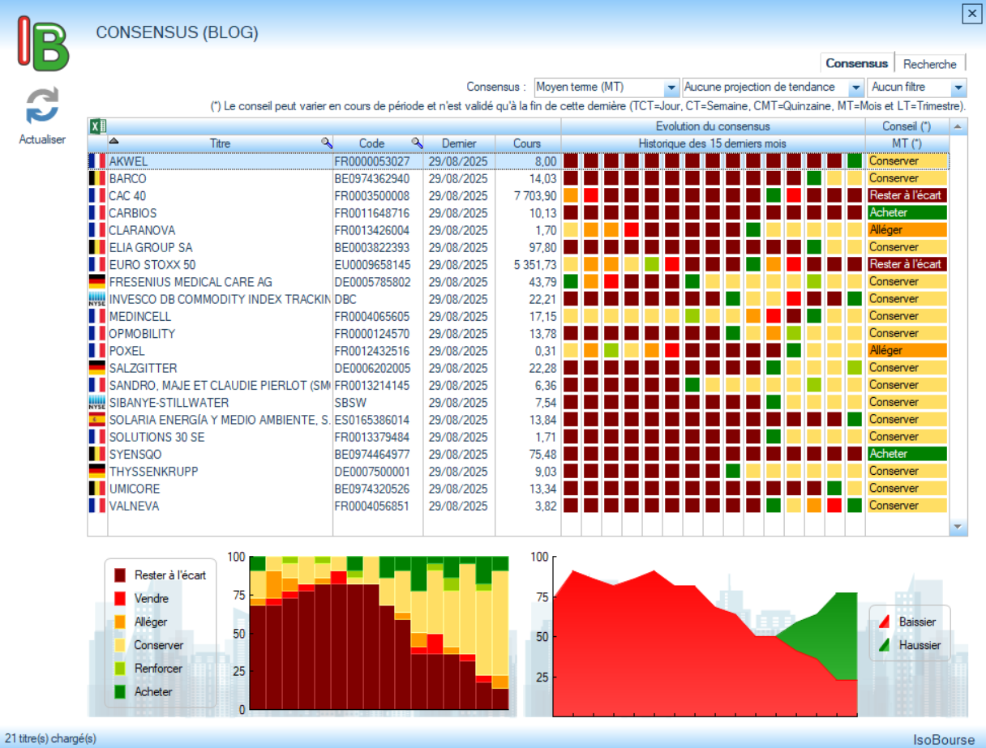Click the table scroll up arrow
Viewport: 986px width, 748px height.
[958, 126]
